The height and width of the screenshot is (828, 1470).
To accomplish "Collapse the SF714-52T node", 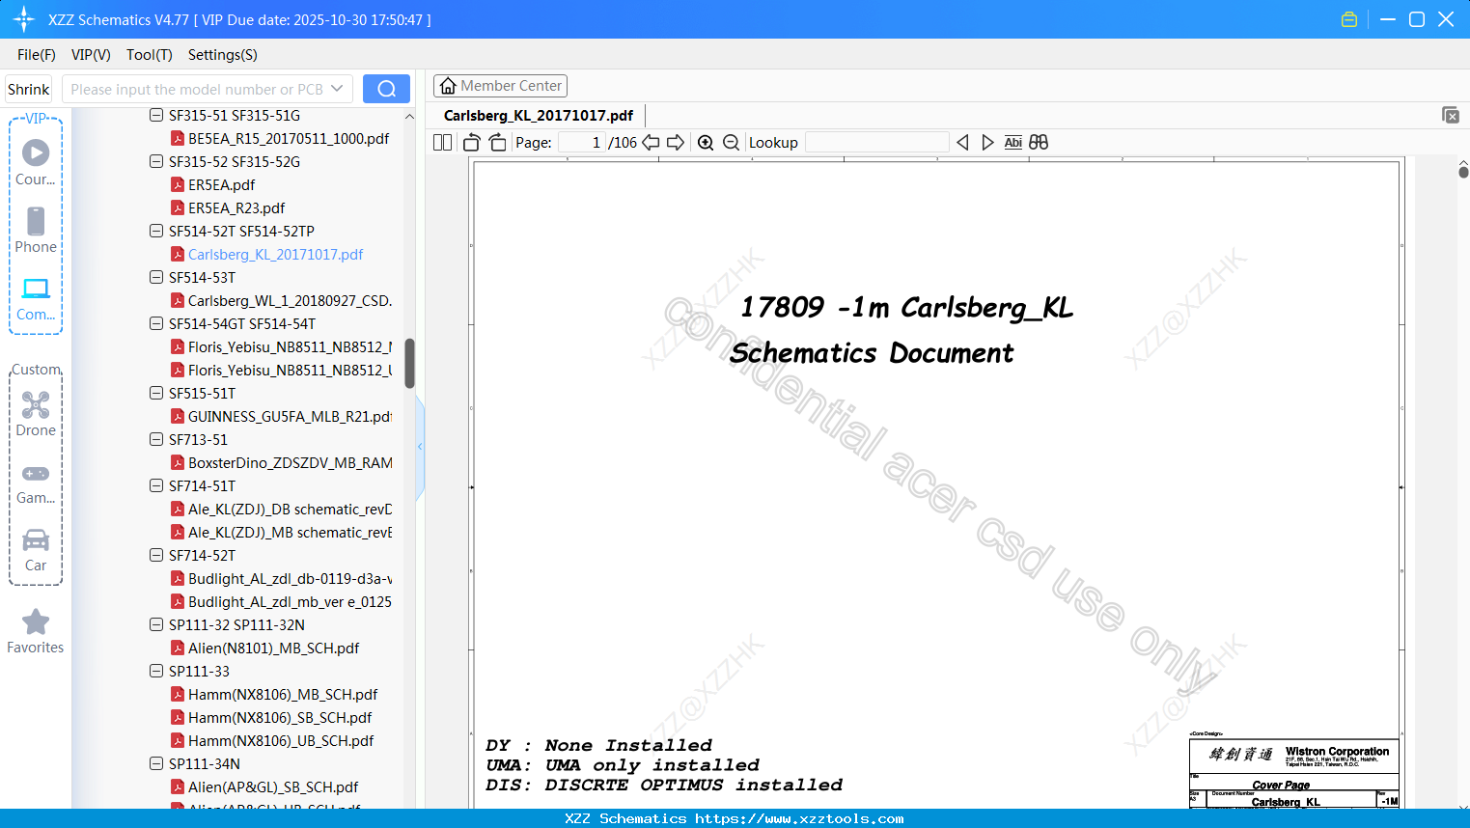I will 156,555.
